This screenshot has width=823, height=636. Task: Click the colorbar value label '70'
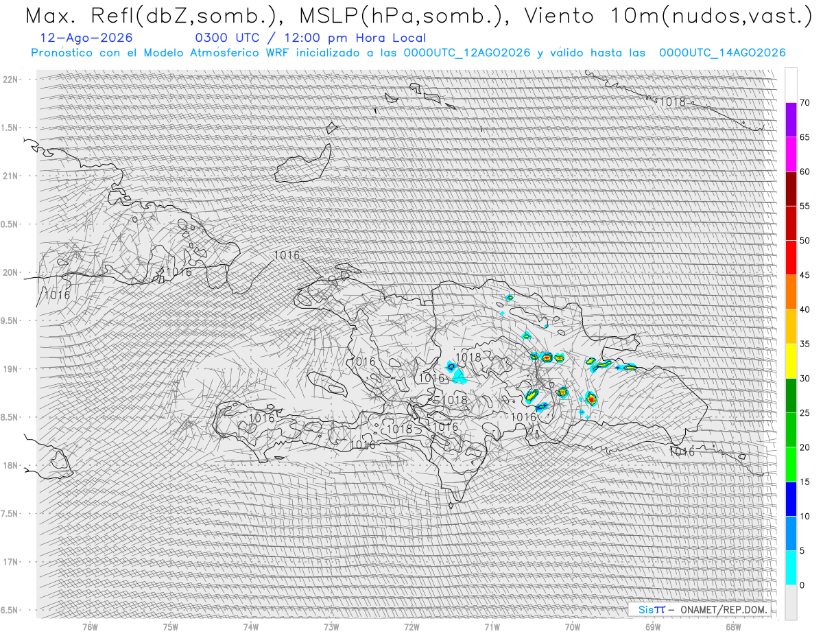(804, 103)
